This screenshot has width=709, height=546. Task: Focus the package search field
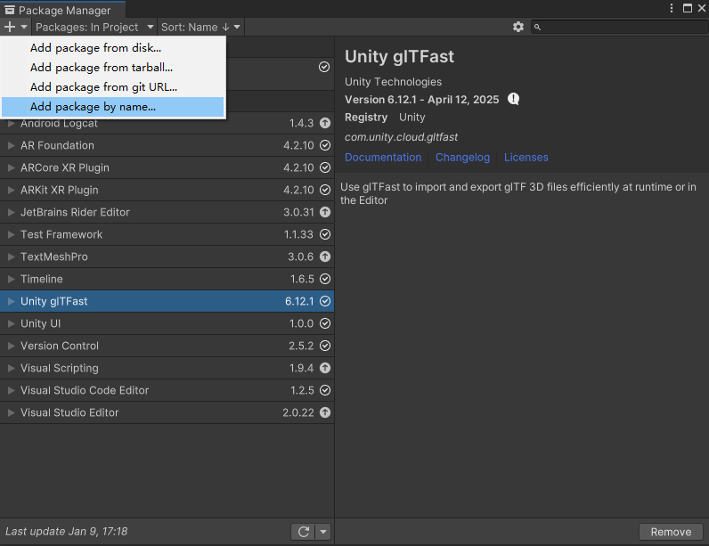619,27
